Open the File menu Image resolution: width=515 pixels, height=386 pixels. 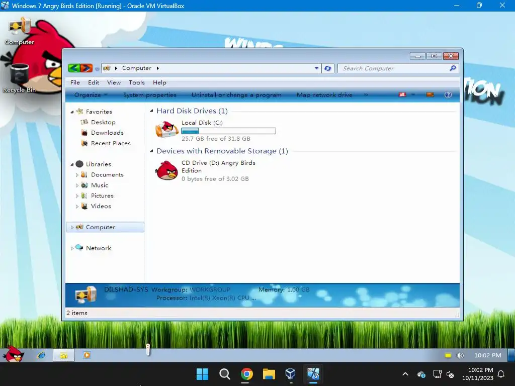pos(75,82)
